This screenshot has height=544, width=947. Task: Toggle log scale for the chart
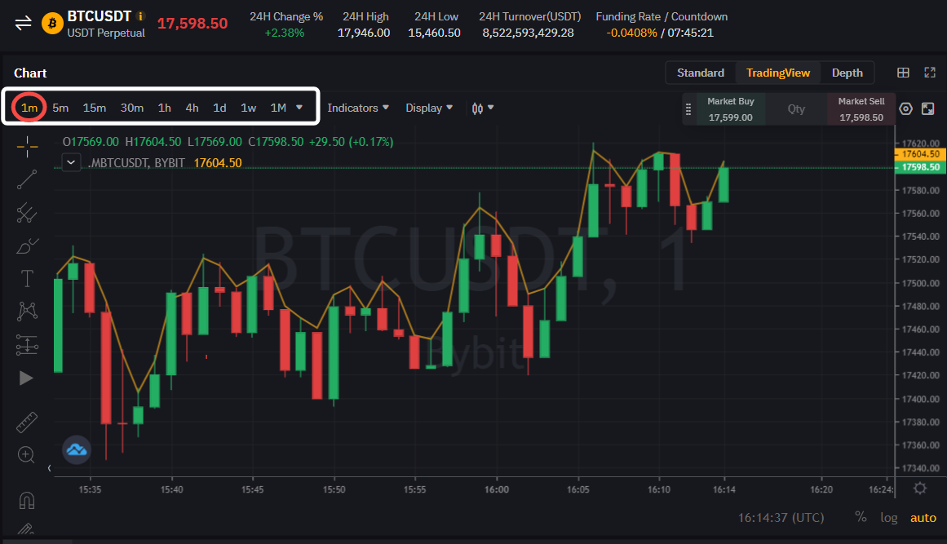[888, 517]
